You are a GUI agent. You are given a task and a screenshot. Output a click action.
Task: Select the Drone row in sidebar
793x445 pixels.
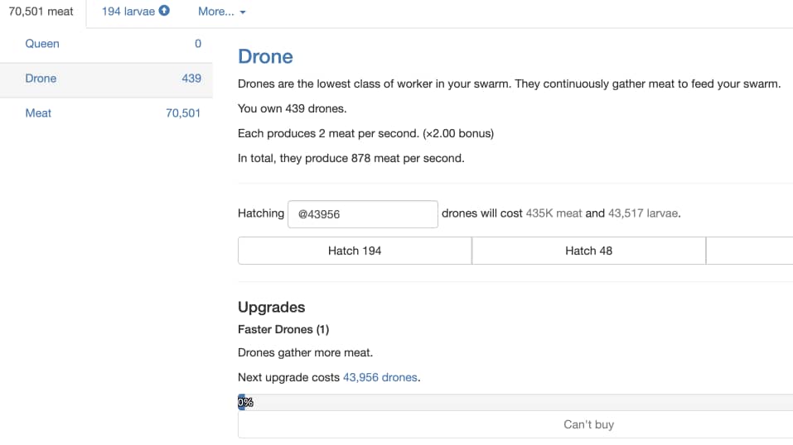coord(41,78)
